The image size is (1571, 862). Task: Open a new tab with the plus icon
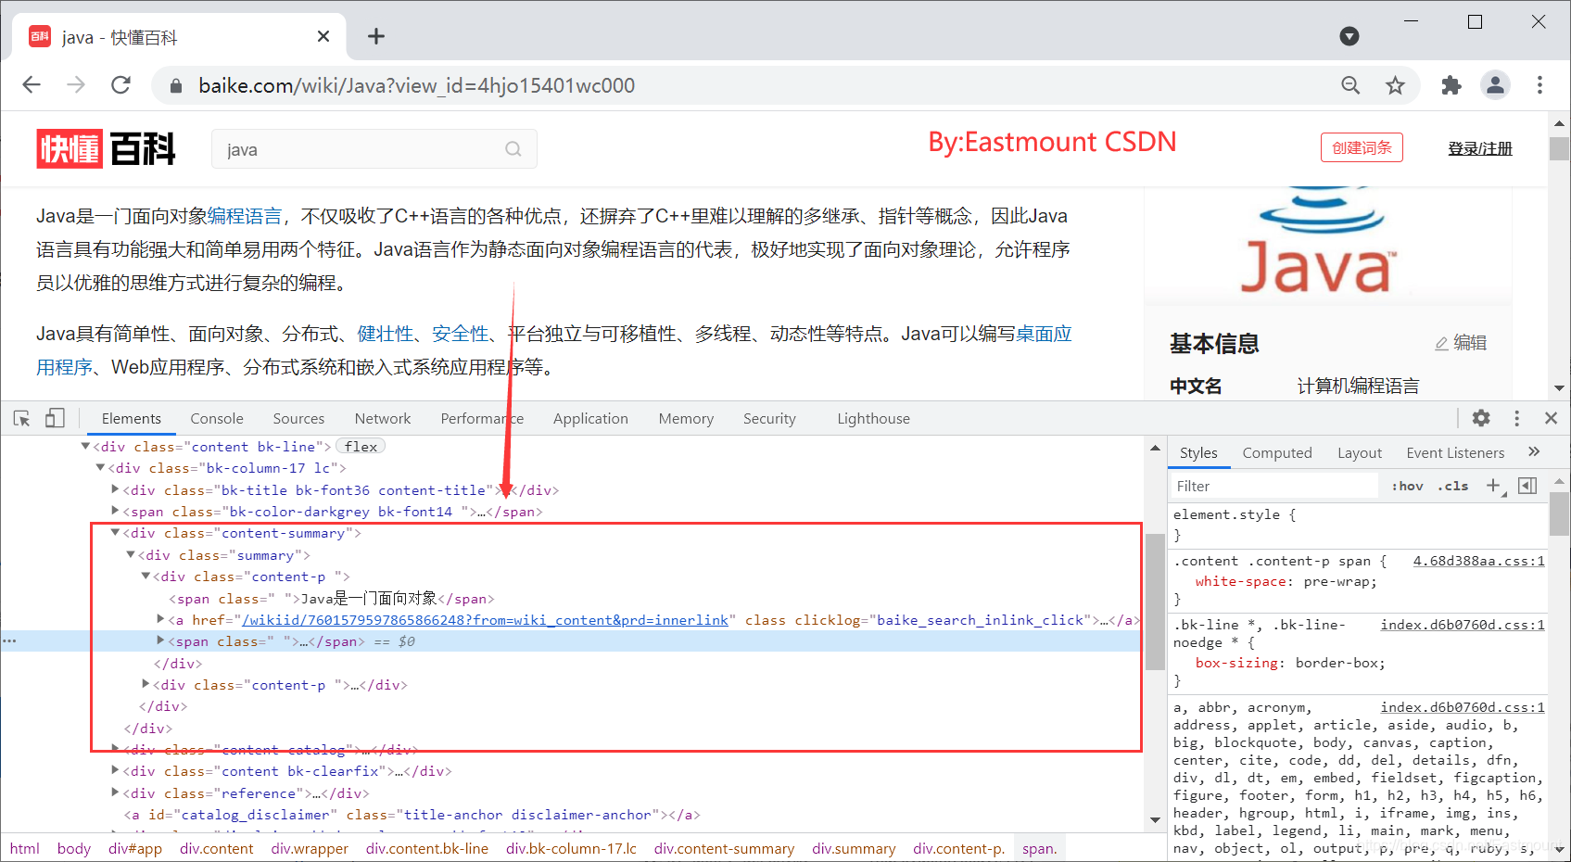point(375,36)
